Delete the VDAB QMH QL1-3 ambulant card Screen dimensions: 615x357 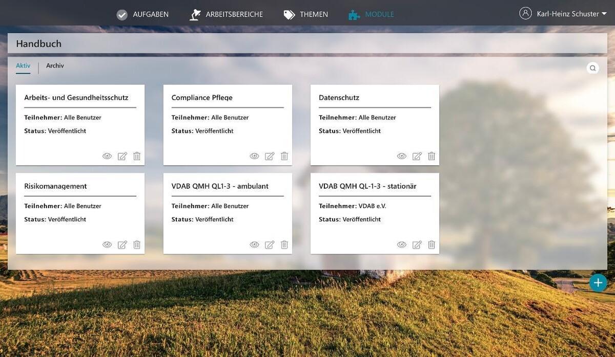tap(284, 244)
